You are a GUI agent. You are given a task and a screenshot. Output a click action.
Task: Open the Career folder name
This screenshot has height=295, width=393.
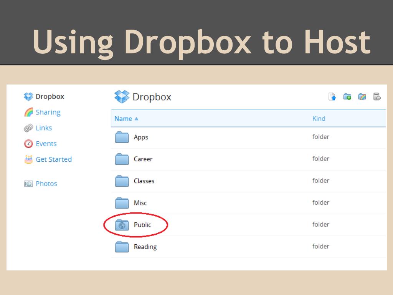pyautogui.click(x=143, y=159)
